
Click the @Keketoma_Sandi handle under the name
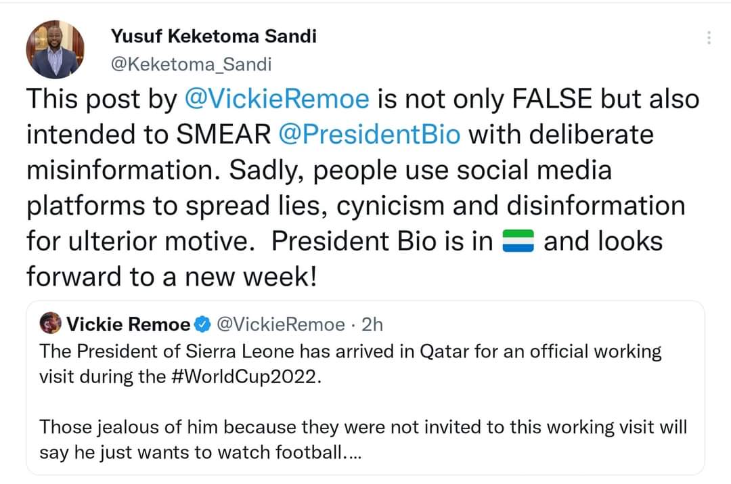click(x=190, y=64)
